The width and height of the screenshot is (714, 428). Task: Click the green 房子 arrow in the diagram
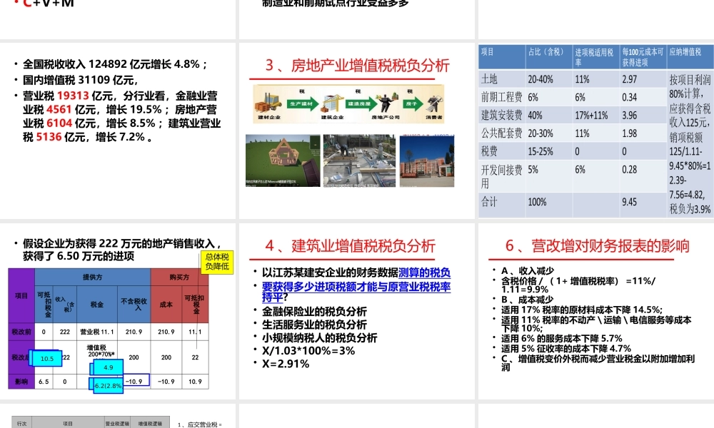coord(414,102)
